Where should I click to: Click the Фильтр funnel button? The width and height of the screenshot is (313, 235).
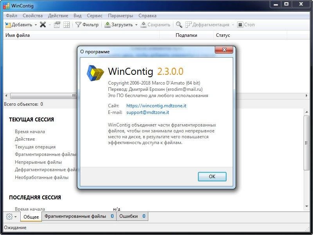(87, 25)
